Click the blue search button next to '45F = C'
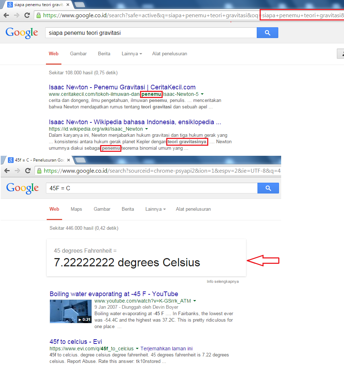The width and height of the screenshot is (344, 369). click(268, 188)
